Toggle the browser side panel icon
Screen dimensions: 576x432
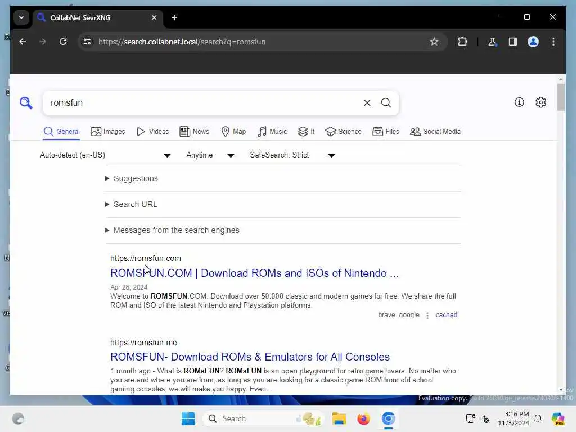(513, 42)
